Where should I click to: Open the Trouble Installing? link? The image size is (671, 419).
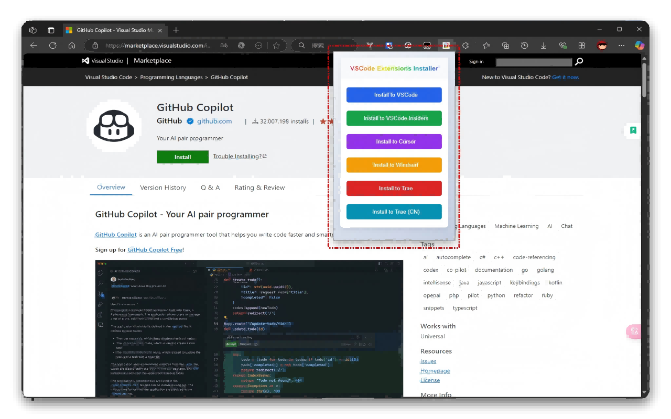[240, 156]
